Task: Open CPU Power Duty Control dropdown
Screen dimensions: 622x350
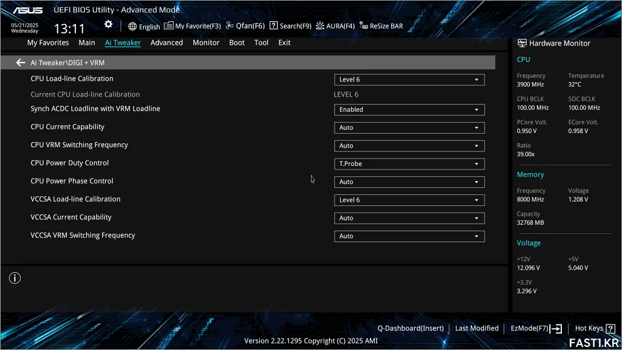Action: click(x=409, y=164)
